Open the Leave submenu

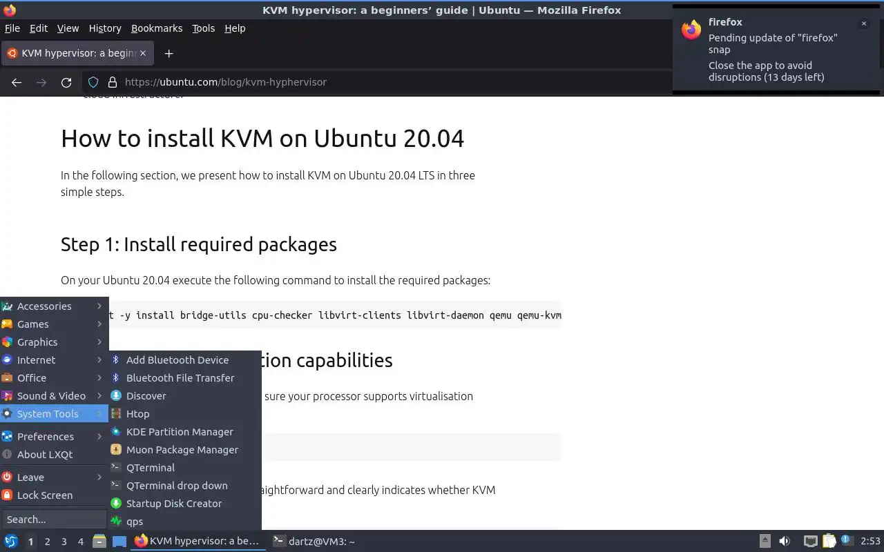coord(54,477)
